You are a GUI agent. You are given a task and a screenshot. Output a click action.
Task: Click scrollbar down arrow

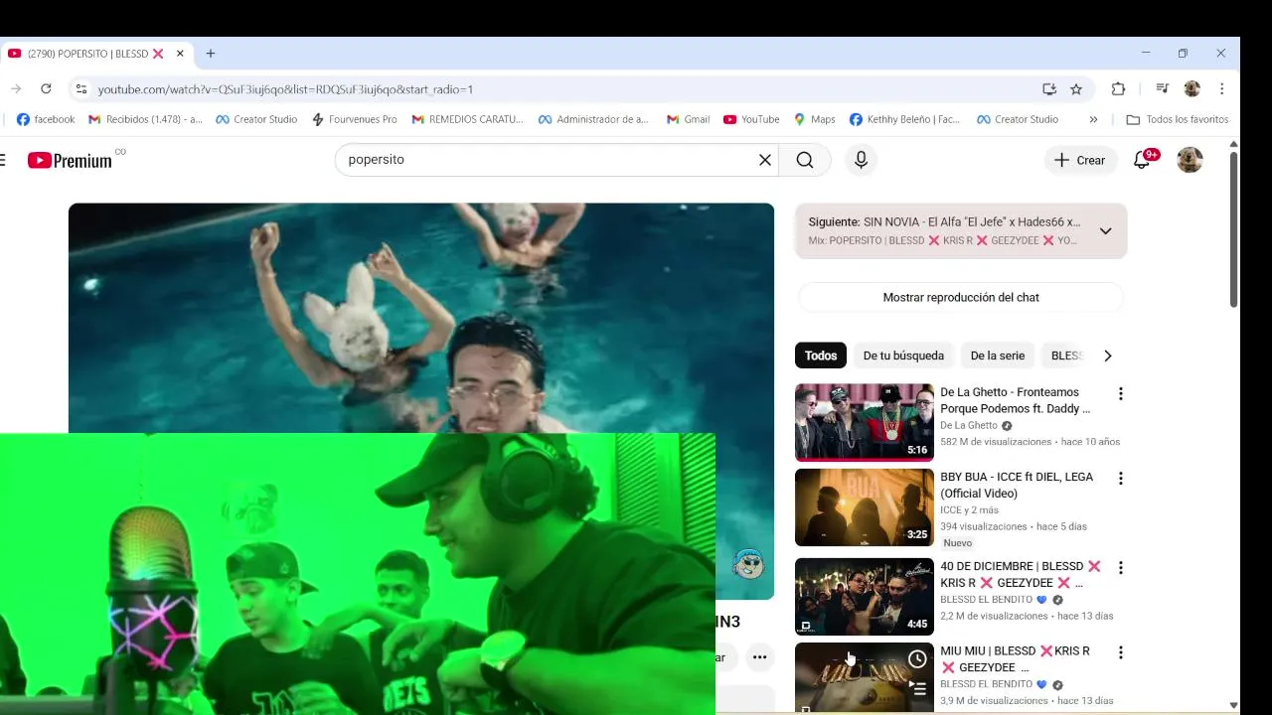click(x=1233, y=706)
